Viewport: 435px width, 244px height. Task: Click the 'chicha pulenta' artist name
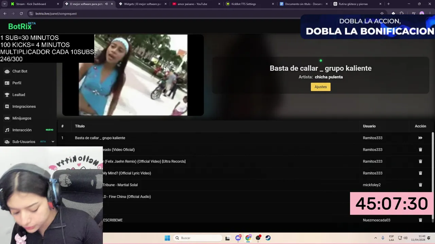pyautogui.click(x=329, y=77)
